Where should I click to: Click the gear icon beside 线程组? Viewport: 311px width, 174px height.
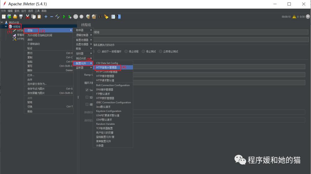point(11,26)
